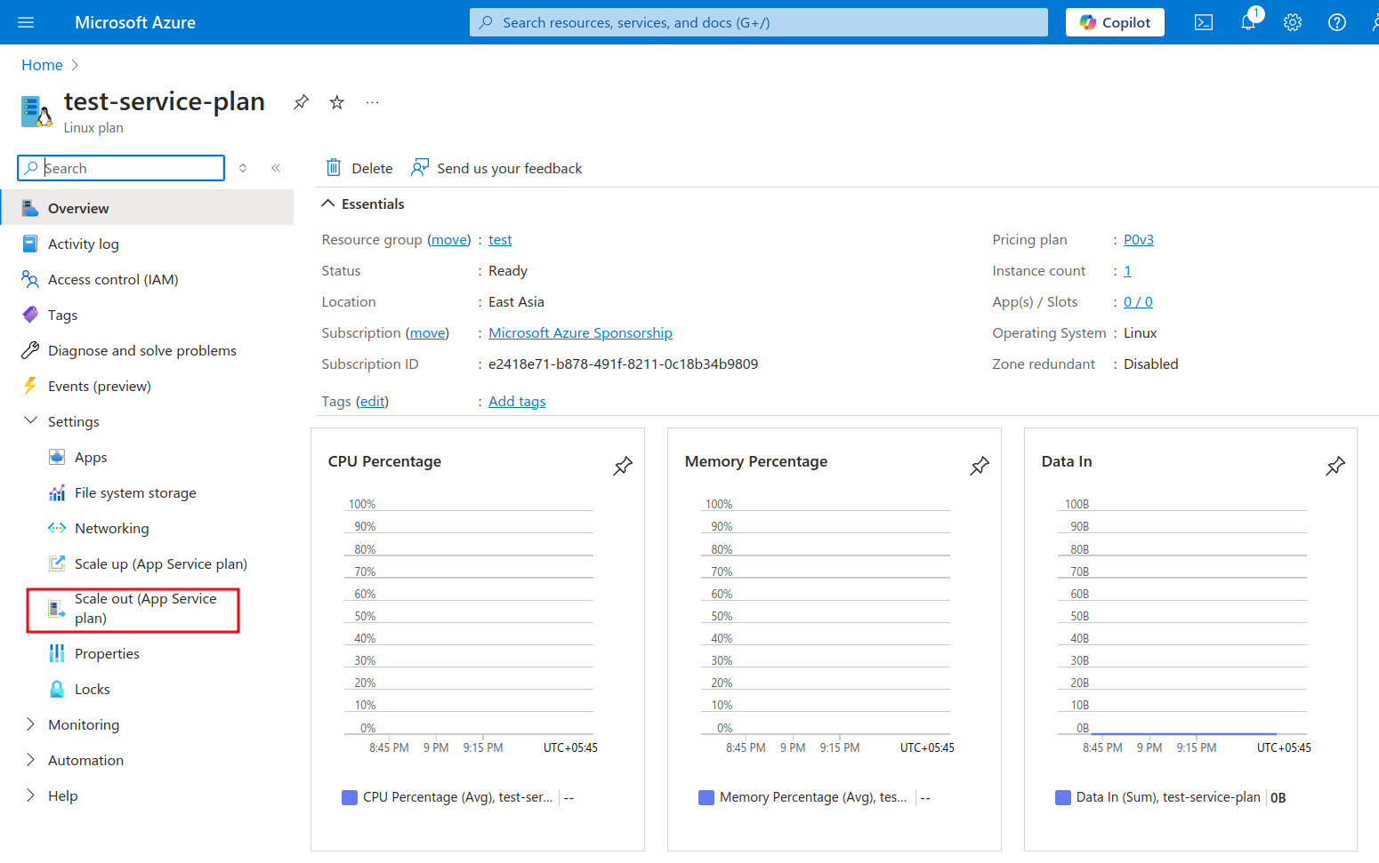Screen dimensions: 1379x863
Task: Click the Properties icon
Action: [x=57, y=653]
